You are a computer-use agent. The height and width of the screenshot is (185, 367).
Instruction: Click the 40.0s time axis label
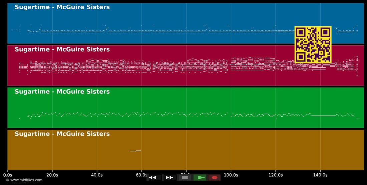click(x=97, y=175)
